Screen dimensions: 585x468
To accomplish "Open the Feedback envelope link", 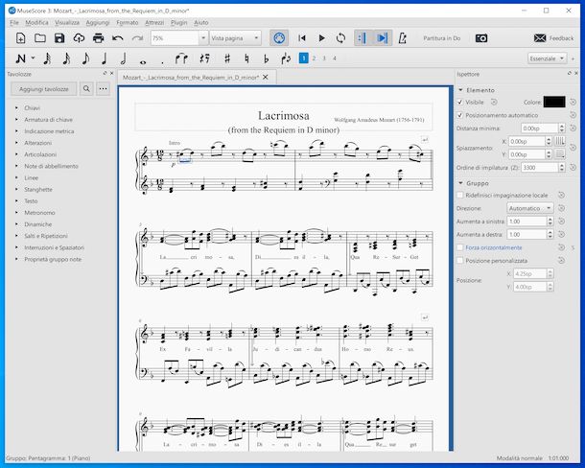I will [x=553, y=38].
